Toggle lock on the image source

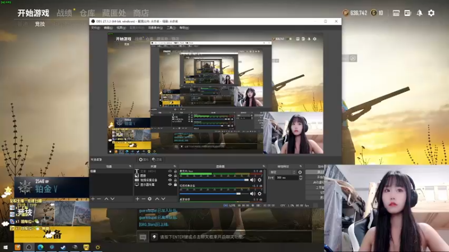tap(175, 175)
